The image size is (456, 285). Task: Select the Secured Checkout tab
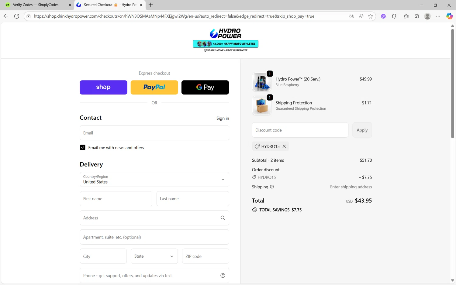pos(109,5)
